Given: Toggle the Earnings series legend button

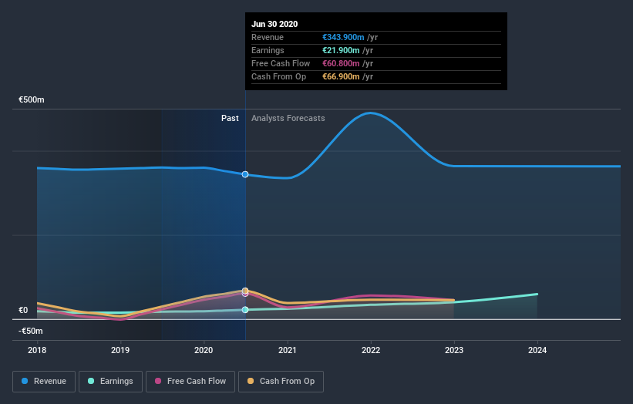Looking at the screenshot, I should point(110,382).
